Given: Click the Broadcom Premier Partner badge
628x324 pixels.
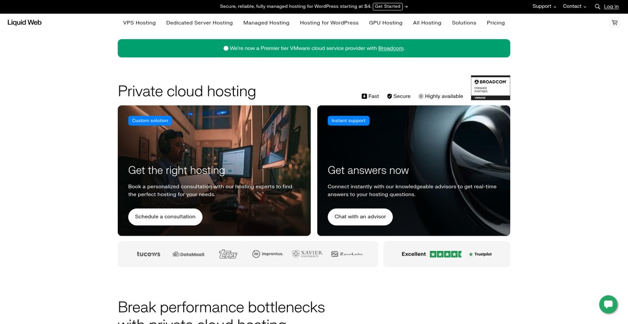Looking at the screenshot, I should click(490, 88).
